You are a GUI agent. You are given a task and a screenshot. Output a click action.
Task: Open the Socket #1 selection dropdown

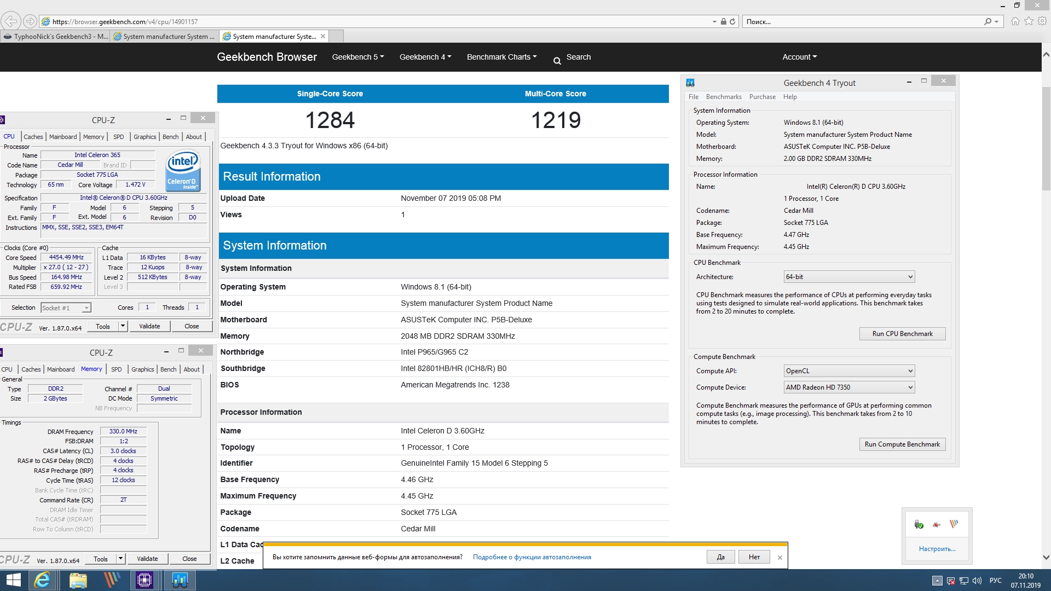66,308
